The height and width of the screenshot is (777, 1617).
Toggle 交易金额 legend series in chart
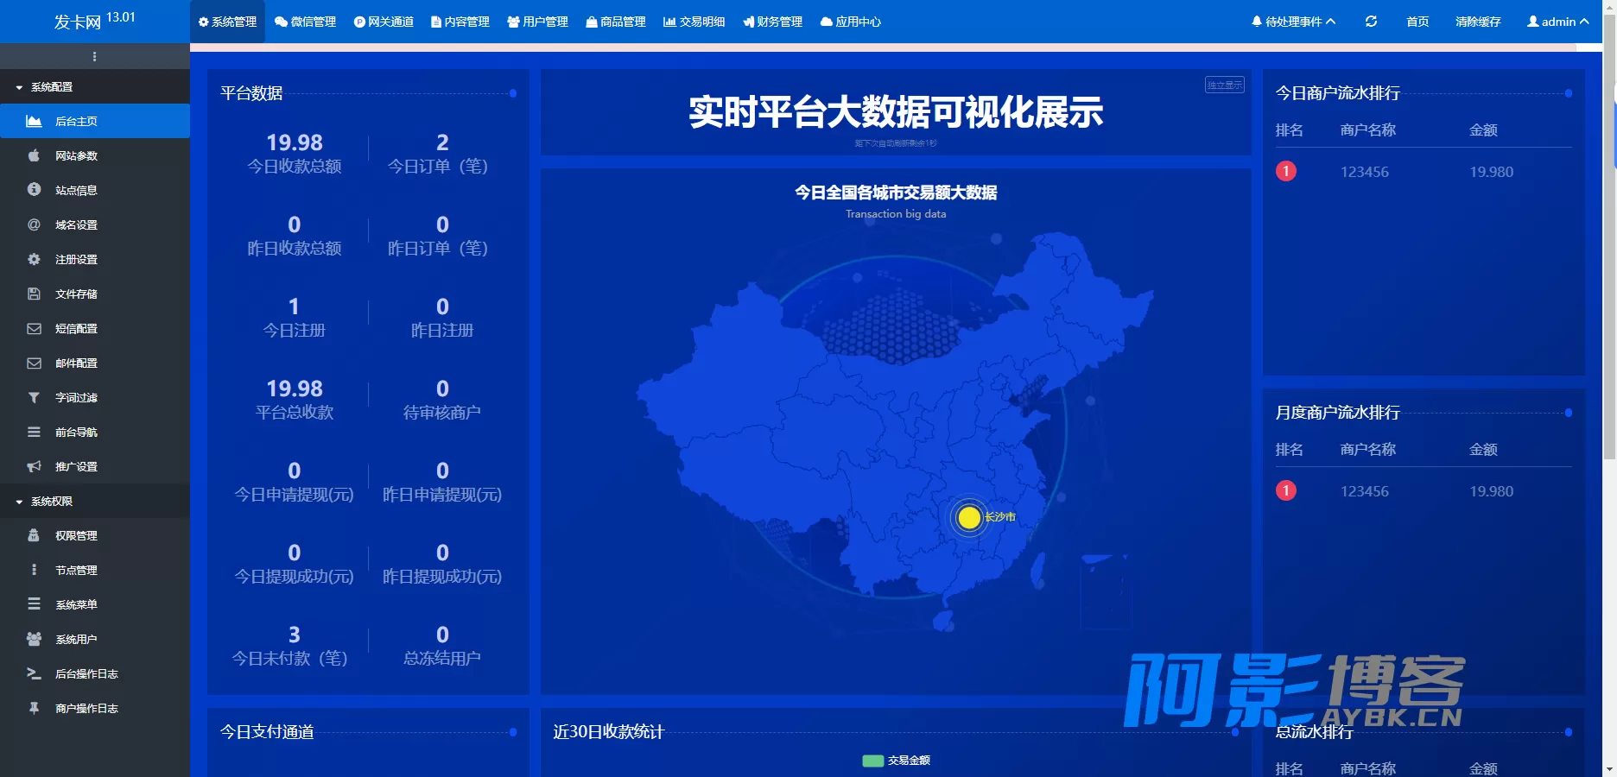click(896, 761)
